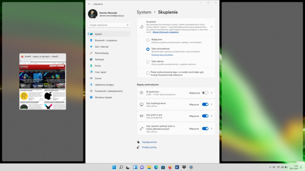This screenshot has width=305, height=171.
Task: Open the Przekaż opinię link
Action: pos(149,147)
